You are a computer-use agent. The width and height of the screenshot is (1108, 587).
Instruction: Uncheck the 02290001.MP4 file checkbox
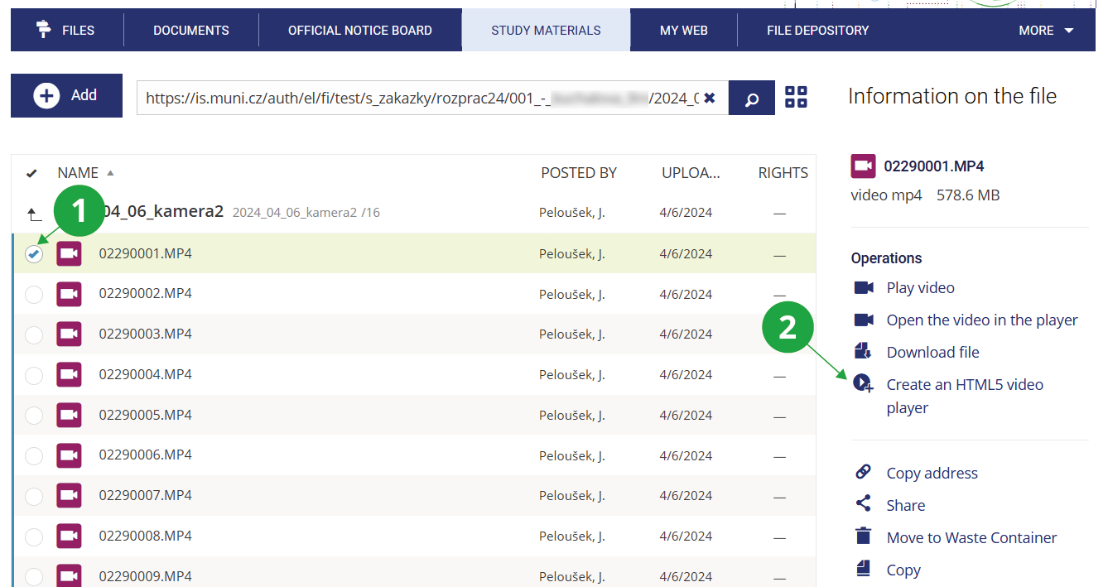point(34,254)
